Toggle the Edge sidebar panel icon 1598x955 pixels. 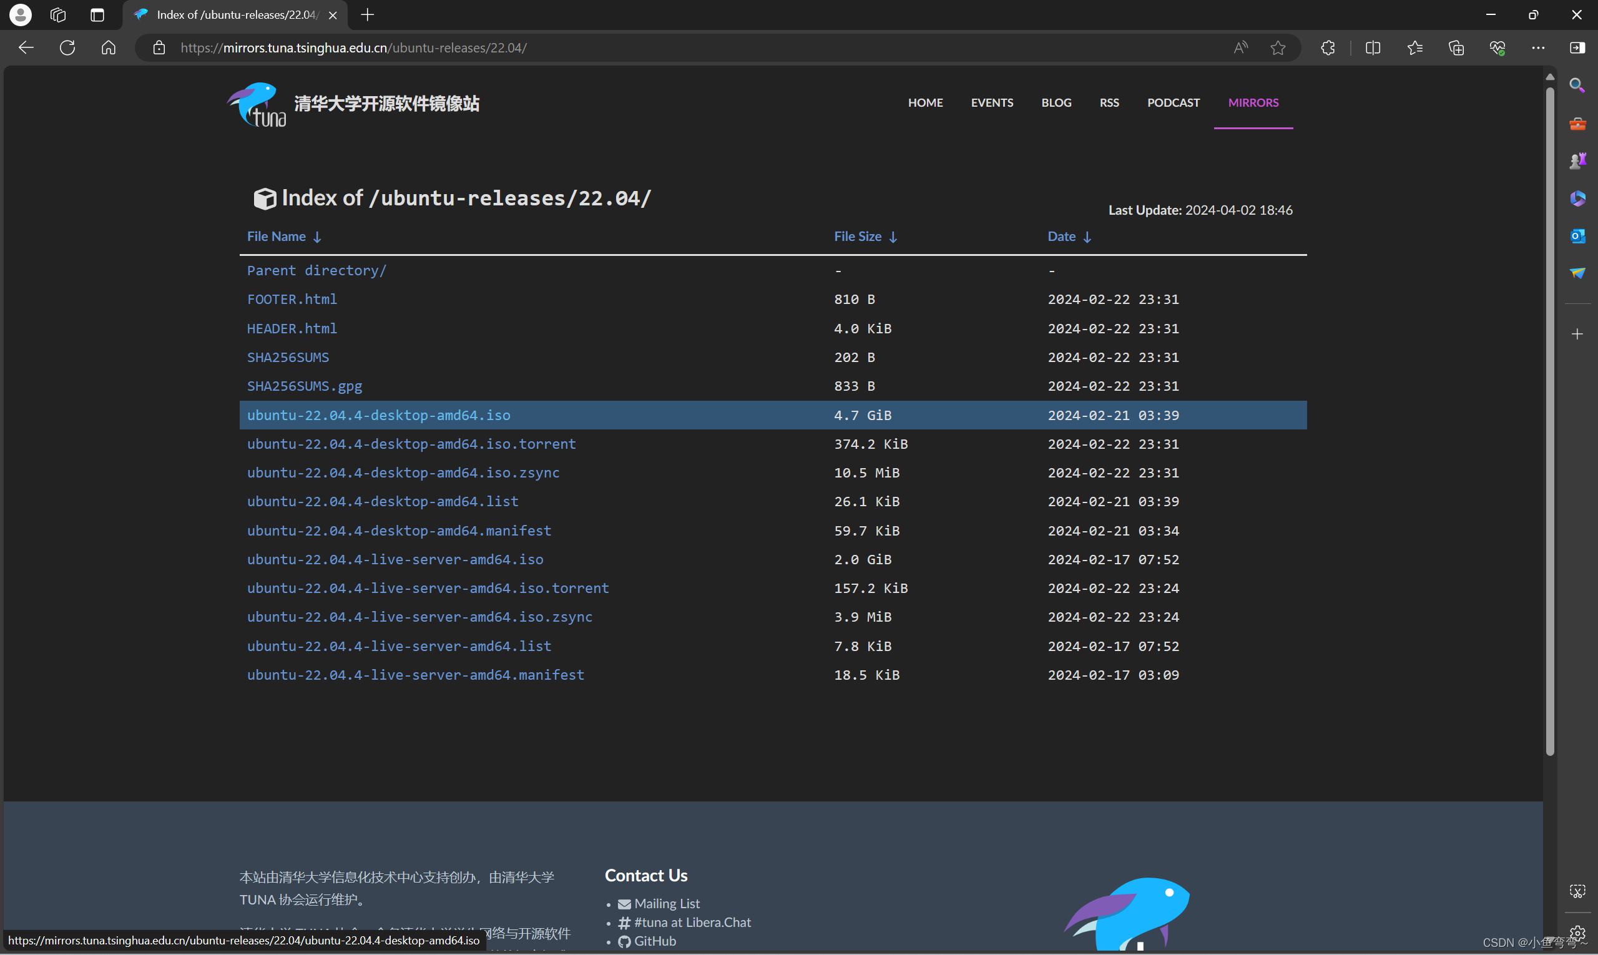(x=1577, y=47)
